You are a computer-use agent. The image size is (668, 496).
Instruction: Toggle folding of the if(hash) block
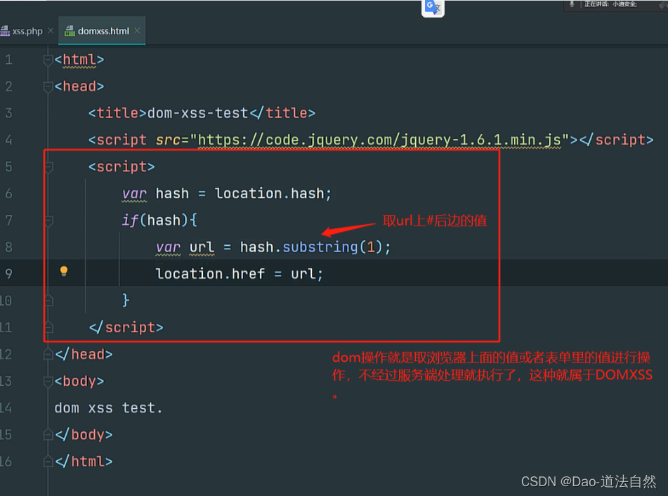(47, 220)
